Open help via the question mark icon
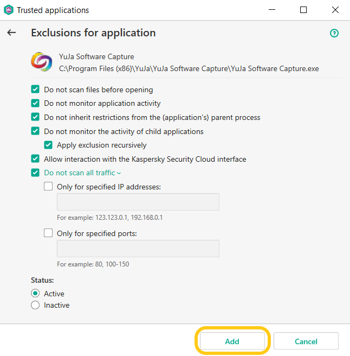 pyautogui.click(x=334, y=33)
